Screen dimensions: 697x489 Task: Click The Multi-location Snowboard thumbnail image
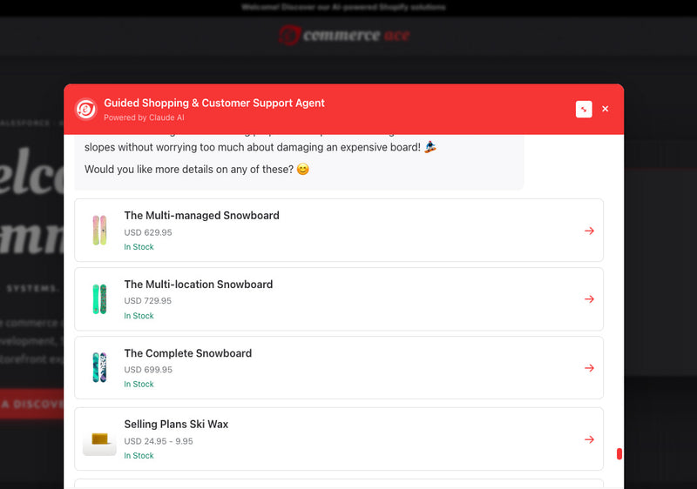99,299
